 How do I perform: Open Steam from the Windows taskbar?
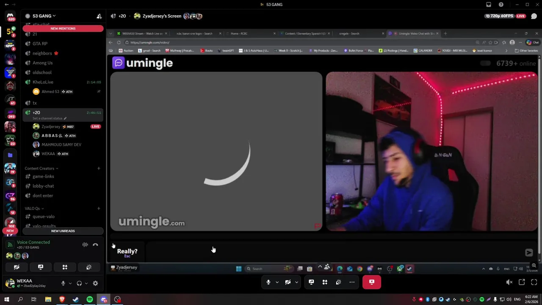76,299
